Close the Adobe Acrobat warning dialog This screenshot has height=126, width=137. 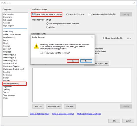[x=92, y=37]
